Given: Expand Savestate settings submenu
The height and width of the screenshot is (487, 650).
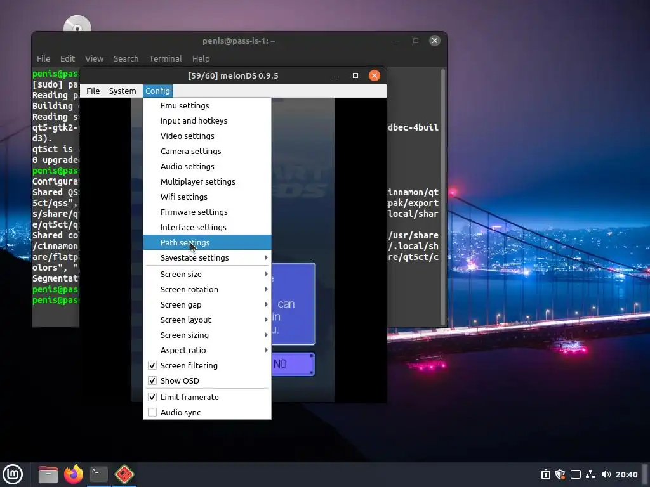Looking at the screenshot, I should [x=208, y=257].
